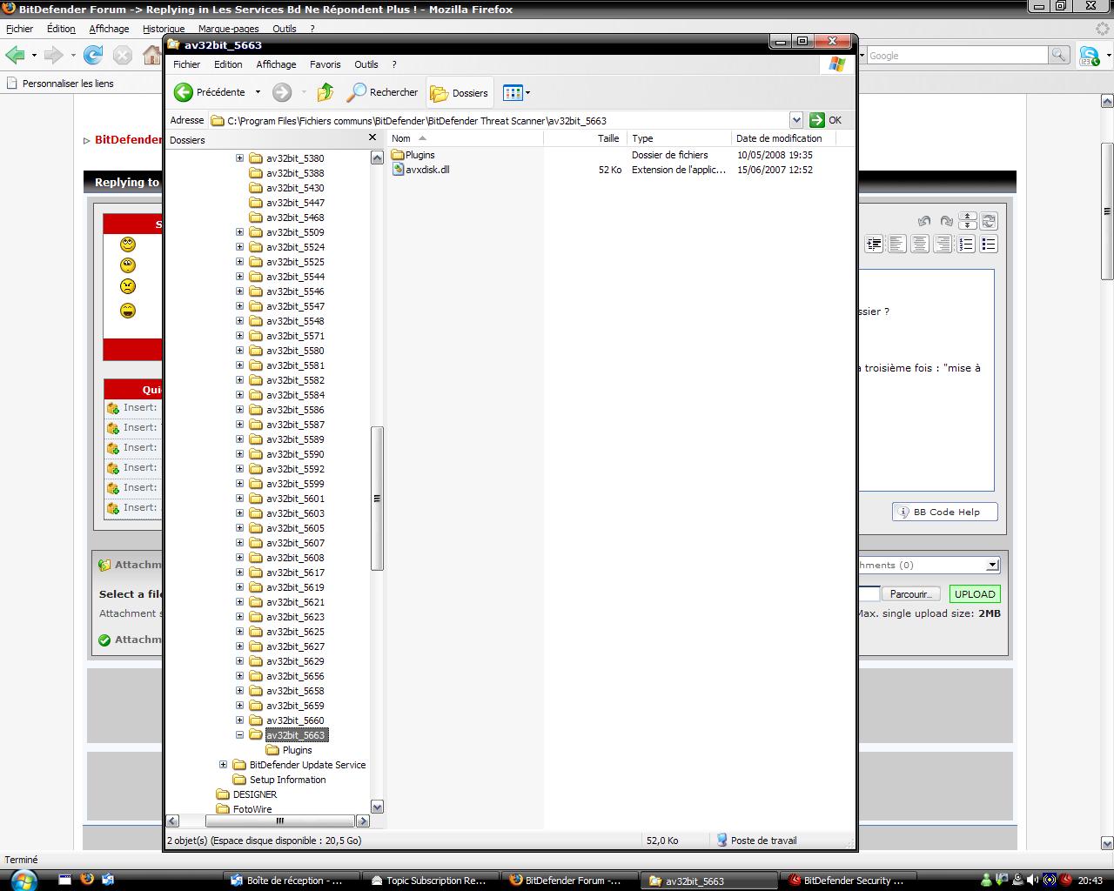
Task: Open the Fichier menu in Explorer
Action: tap(186, 64)
